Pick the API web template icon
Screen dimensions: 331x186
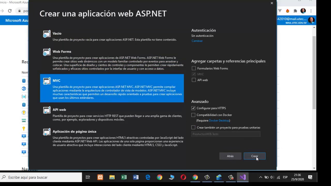pos(47,110)
